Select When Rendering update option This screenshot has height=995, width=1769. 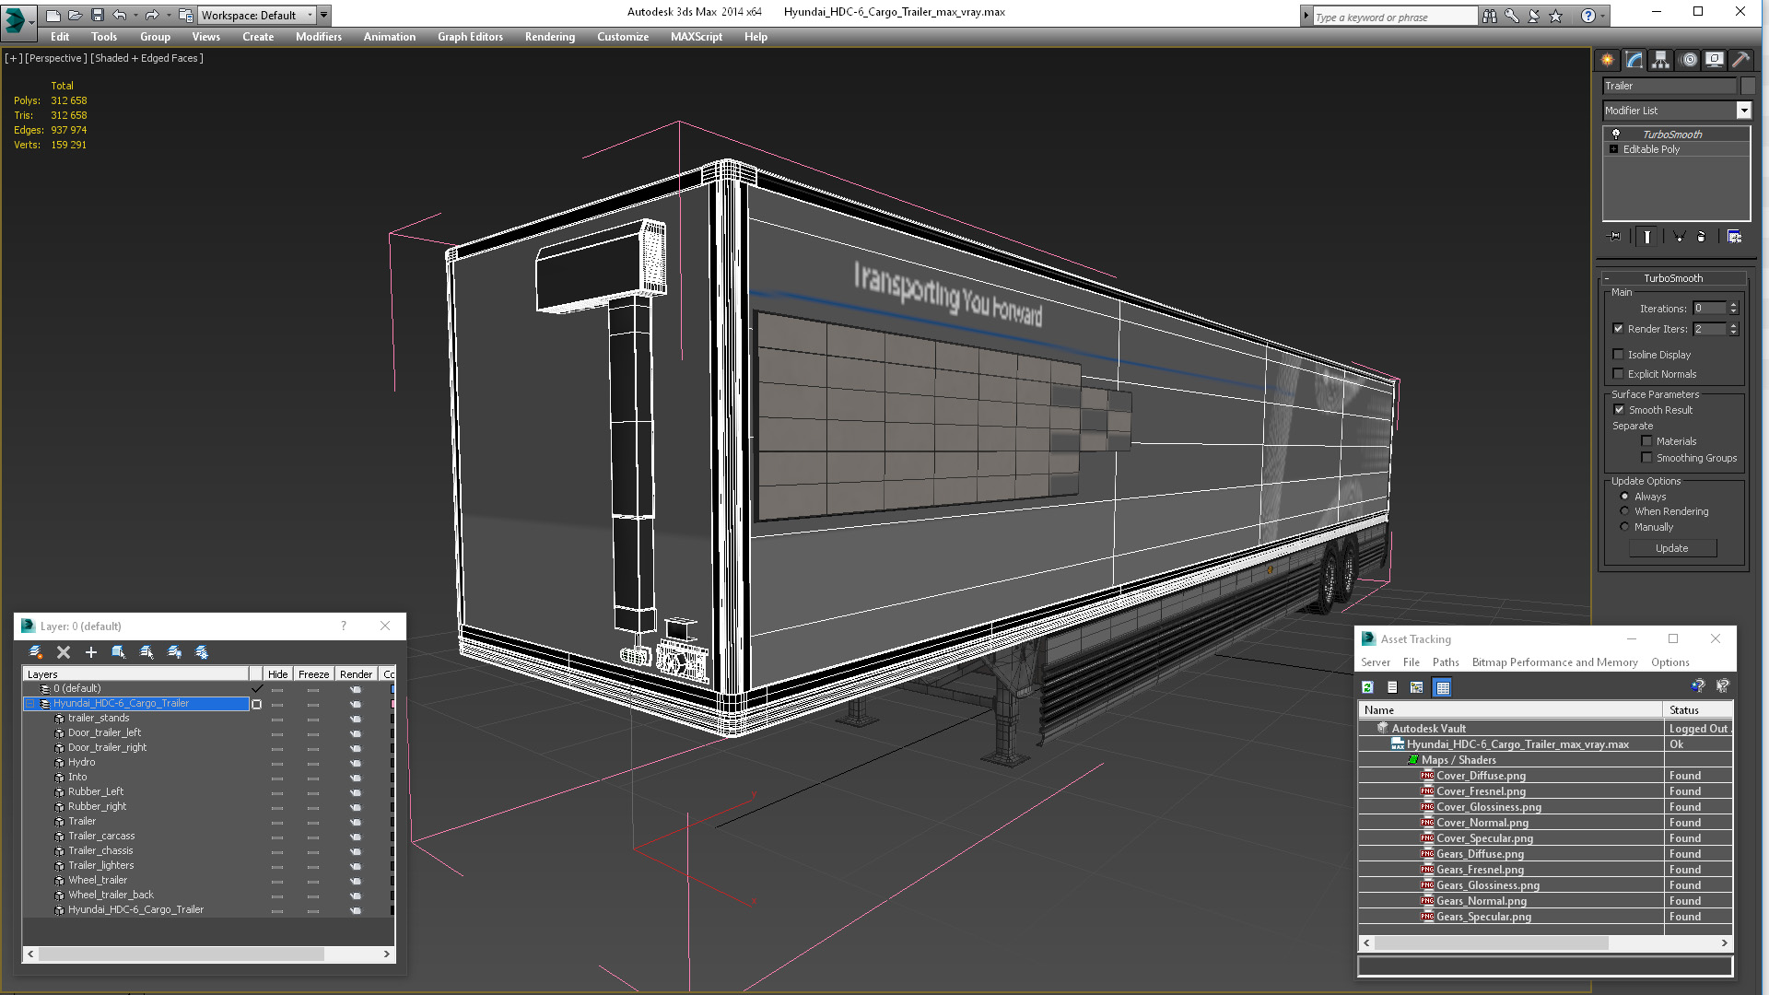pos(1624,511)
